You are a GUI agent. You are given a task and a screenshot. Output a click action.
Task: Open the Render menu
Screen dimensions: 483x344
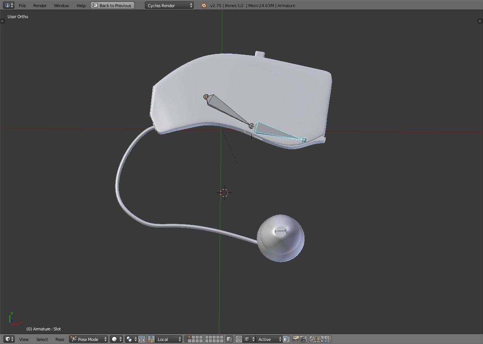pos(40,6)
